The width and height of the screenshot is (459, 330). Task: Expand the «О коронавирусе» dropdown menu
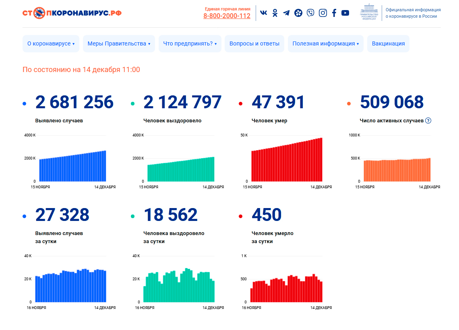[51, 43]
